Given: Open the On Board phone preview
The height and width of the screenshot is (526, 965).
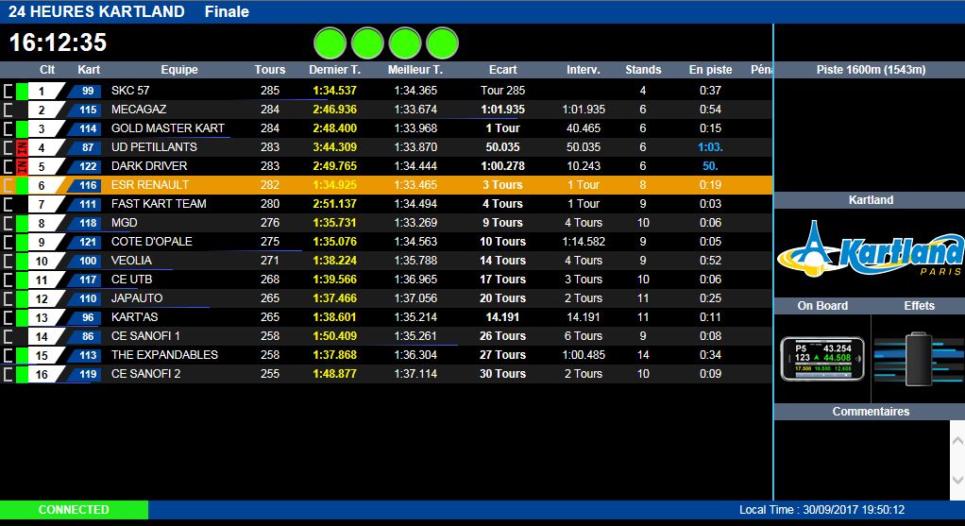Looking at the screenshot, I should click(822, 359).
